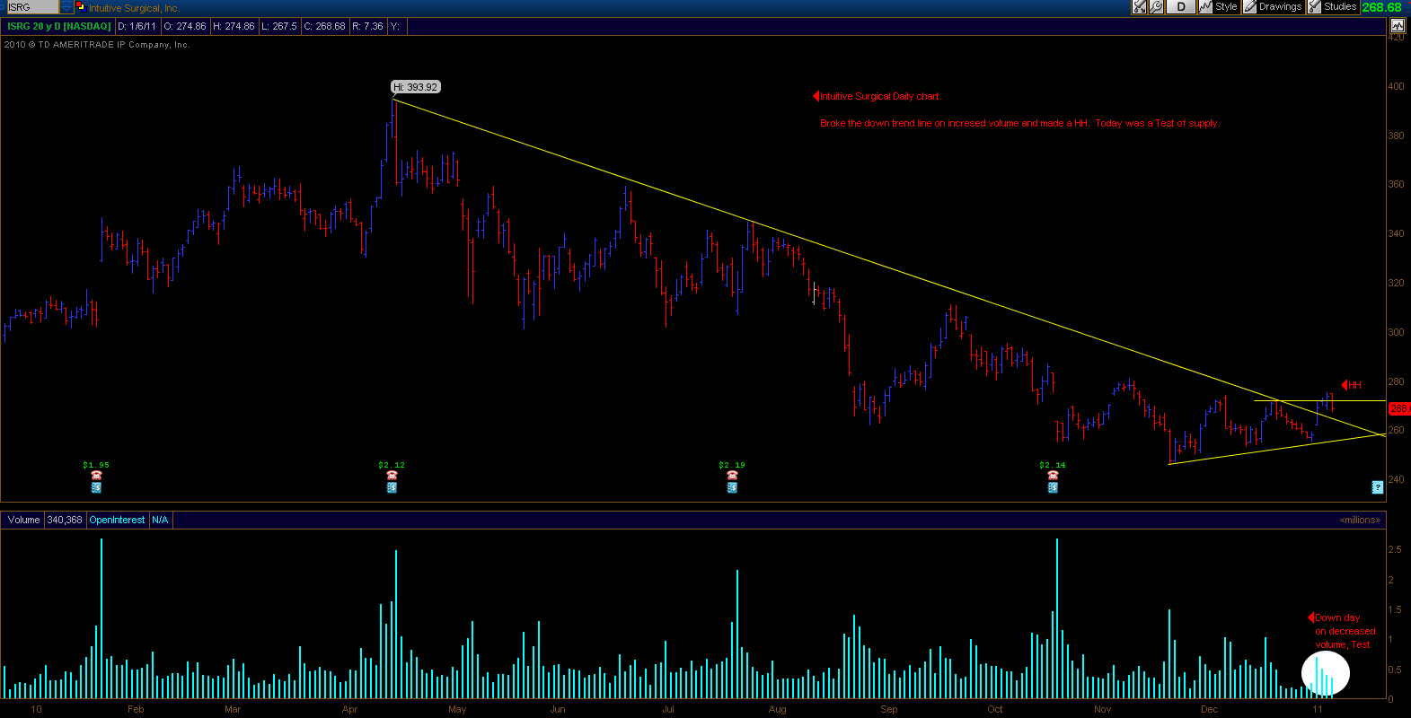Select the 'Broke the down trend line' note
This screenshot has height=718, width=1411.
click(1019, 123)
